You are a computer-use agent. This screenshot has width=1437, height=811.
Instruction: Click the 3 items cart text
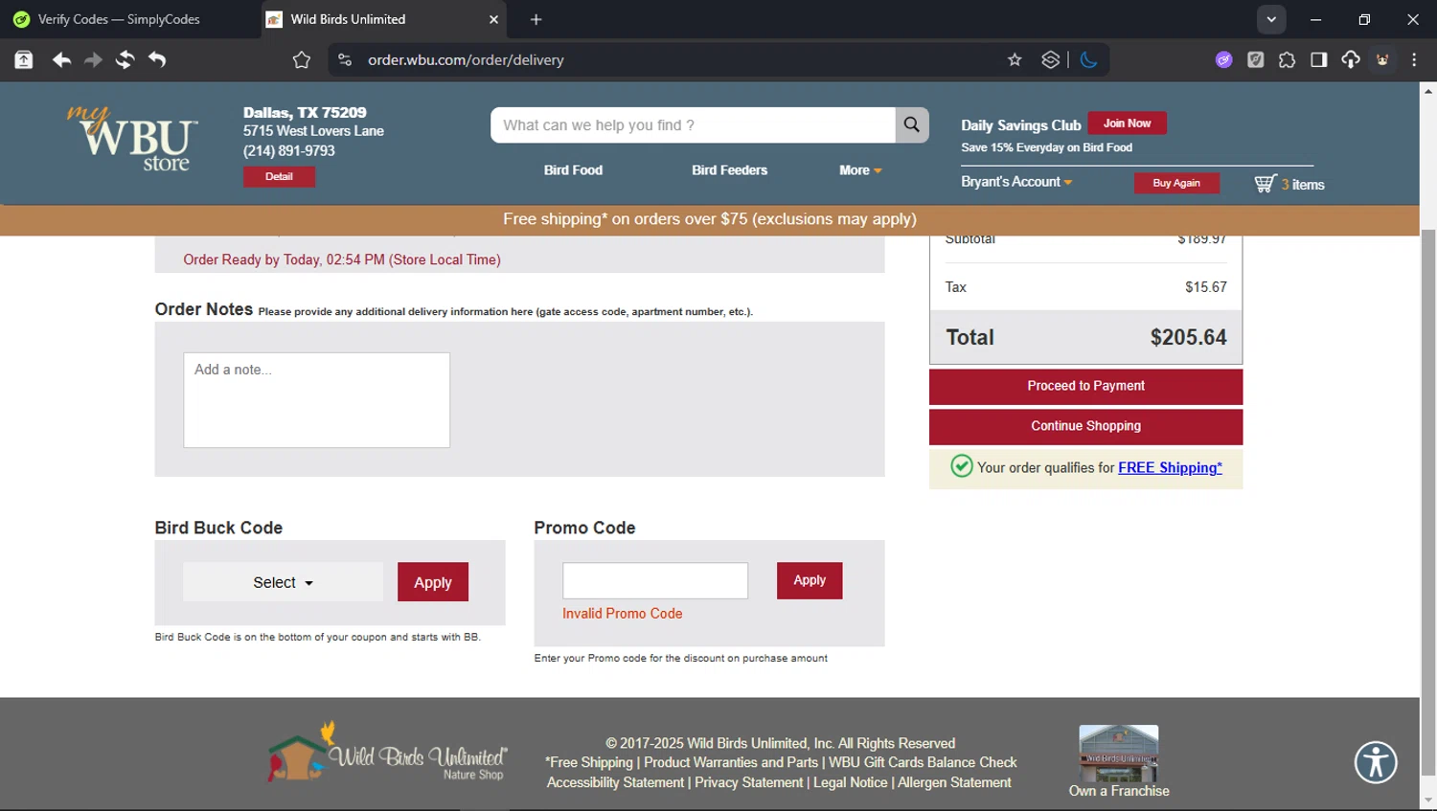pyautogui.click(x=1303, y=185)
